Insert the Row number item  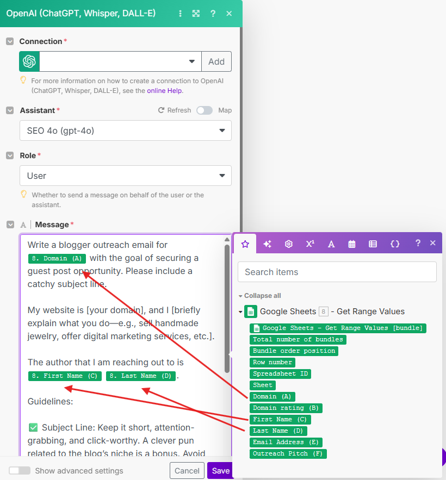(x=272, y=363)
